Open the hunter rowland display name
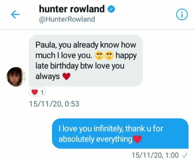 (x=72, y=9)
